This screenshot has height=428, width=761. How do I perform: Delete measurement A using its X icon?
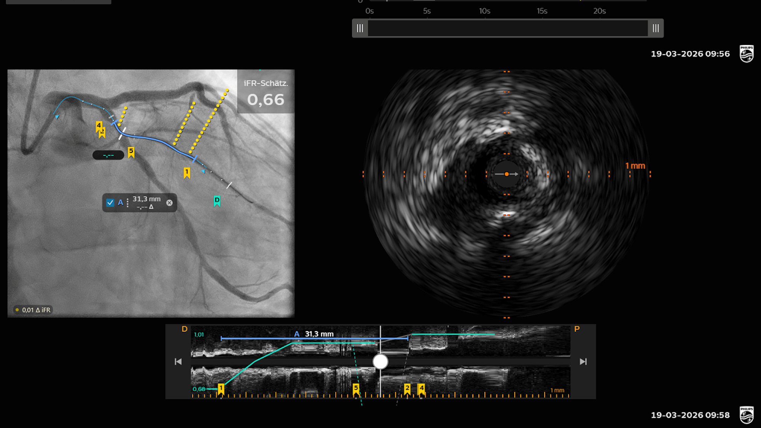coord(170,203)
